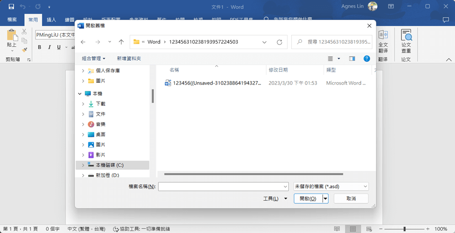Image resolution: width=455 pixels, height=233 pixels.
Task: Open the 剪貼簿 dialog launcher
Action: (x=29, y=59)
